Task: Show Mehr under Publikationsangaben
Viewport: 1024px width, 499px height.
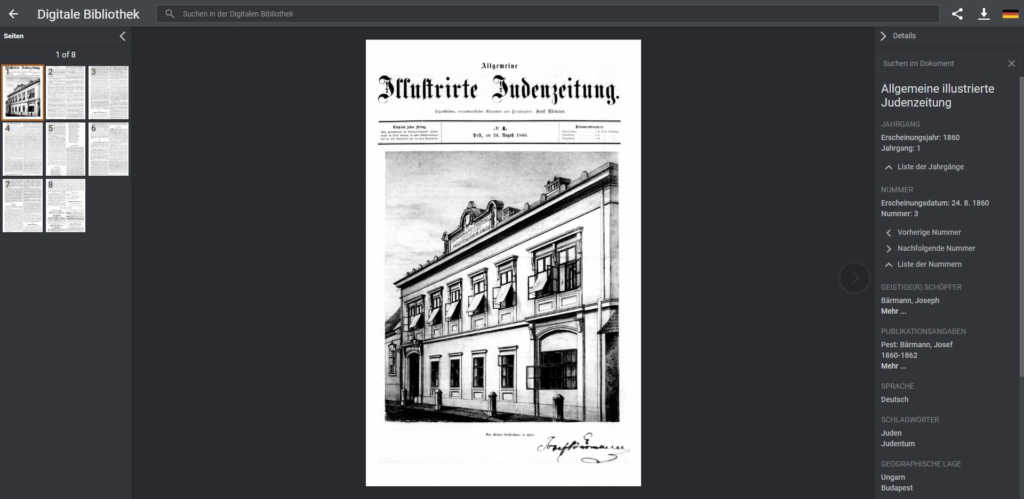Action: tap(893, 366)
